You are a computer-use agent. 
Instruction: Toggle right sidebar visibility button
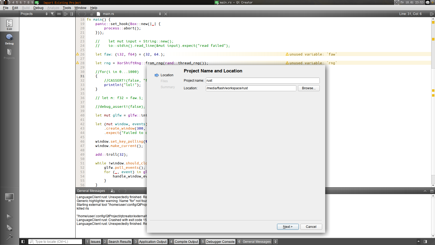[x=425, y=241]
